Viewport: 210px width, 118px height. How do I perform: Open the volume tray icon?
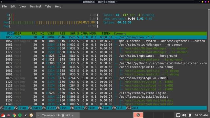[x=184, y=115]
